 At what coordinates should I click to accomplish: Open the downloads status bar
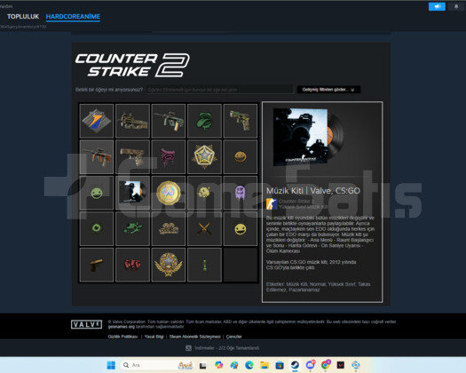click(x=222, y=348)
